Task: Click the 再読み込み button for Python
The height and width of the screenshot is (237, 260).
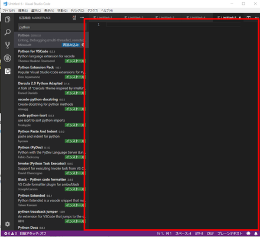Action: pos(71,45)
